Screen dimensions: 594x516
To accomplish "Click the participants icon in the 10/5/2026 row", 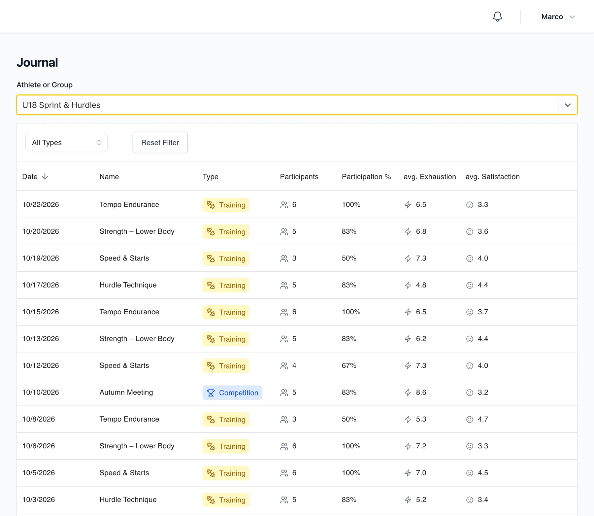I will [x=284, y=473].
